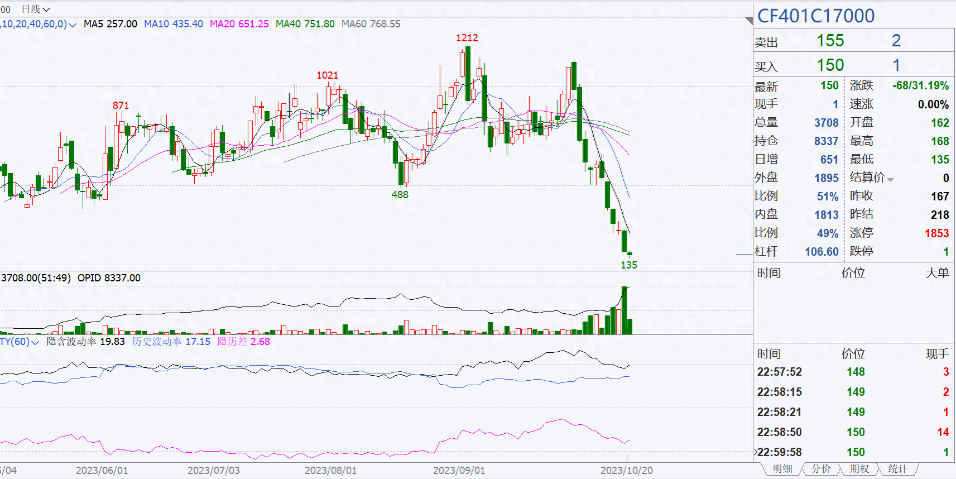956x479 pixels.
Task: Click the 涨停 value 1853
Action: [x=937, y=233]
